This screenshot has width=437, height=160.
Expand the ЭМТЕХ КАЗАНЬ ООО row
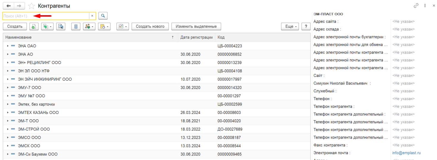coord(8,113)
